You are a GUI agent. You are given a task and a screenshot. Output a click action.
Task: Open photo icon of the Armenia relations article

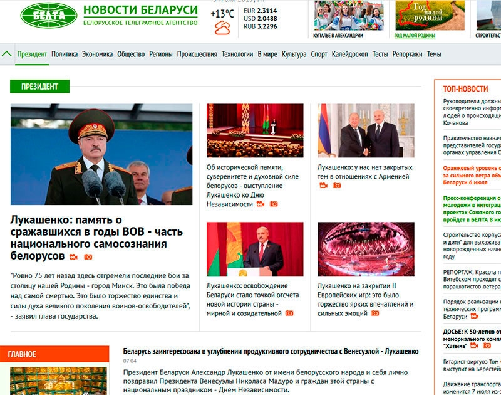pos(337,186)
